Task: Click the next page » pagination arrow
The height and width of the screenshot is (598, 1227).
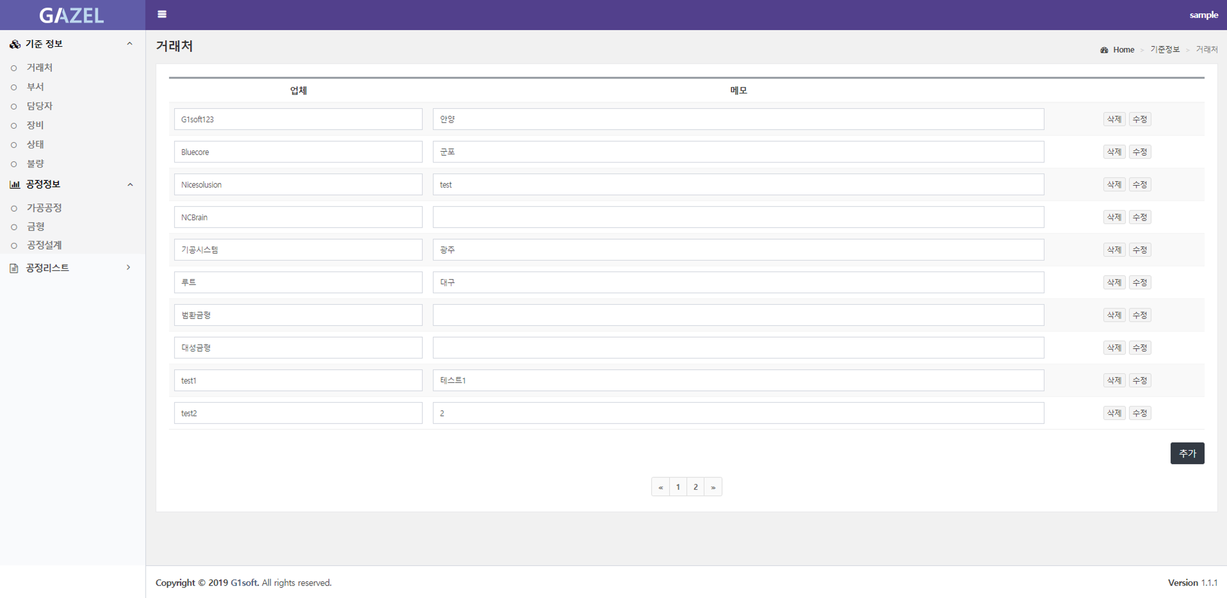Action: pos(713,487)
